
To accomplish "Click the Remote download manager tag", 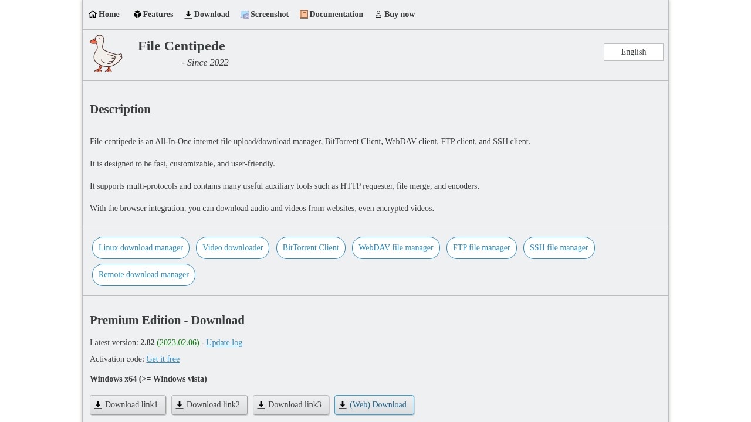I will (144, 275).
